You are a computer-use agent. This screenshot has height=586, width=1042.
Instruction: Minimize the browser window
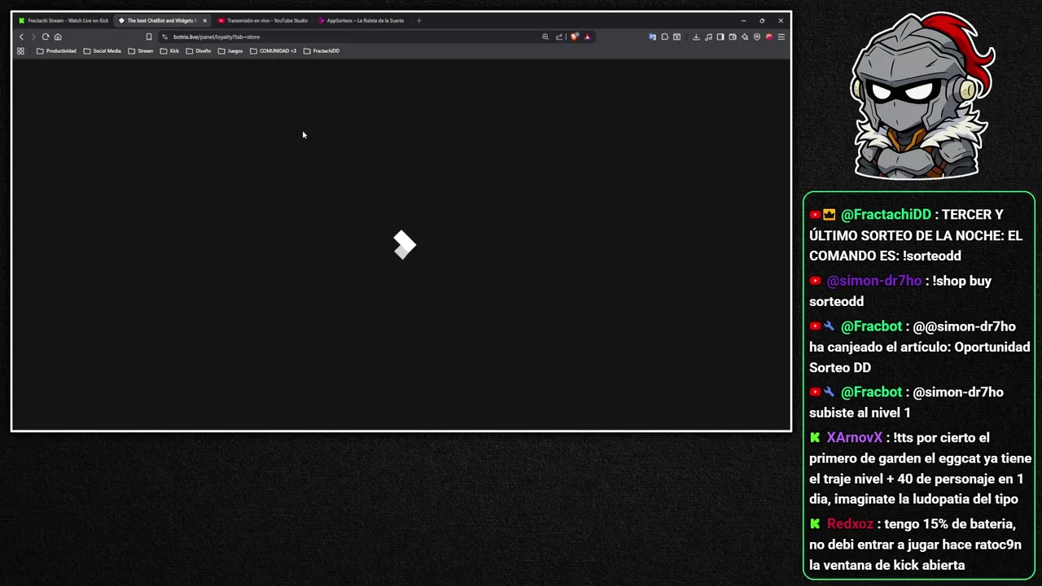point(743,20)
